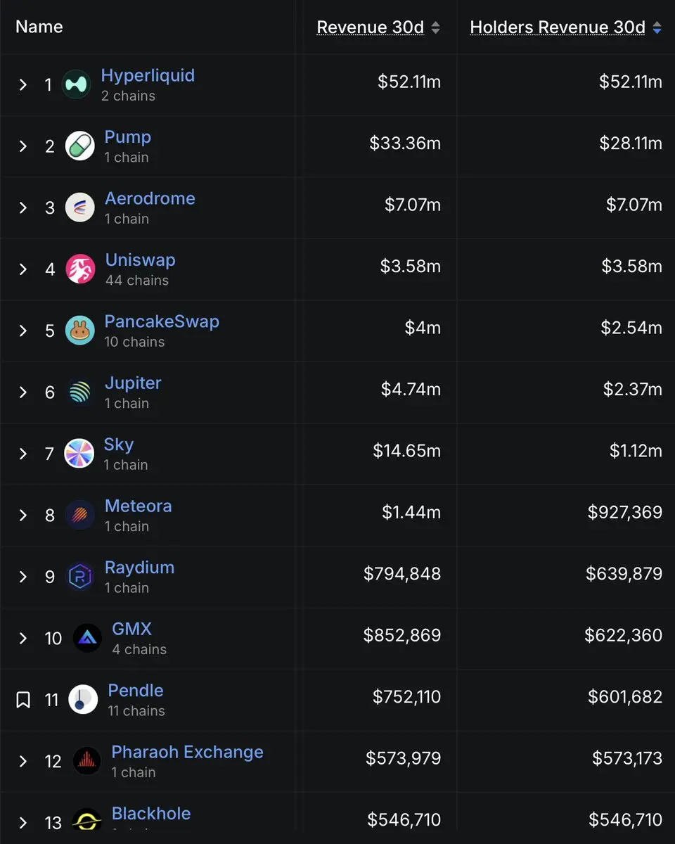Click the Raydium logo icon

[79, 577]
